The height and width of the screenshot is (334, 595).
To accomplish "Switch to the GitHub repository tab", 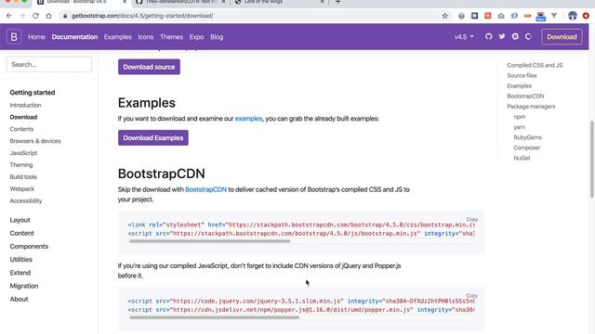I will tap(180, 2).
